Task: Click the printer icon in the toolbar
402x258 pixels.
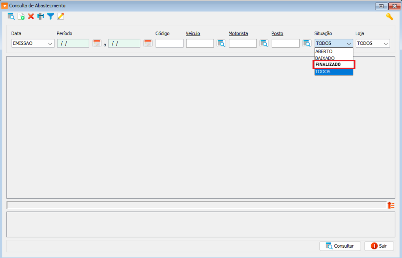Action: 41,16
